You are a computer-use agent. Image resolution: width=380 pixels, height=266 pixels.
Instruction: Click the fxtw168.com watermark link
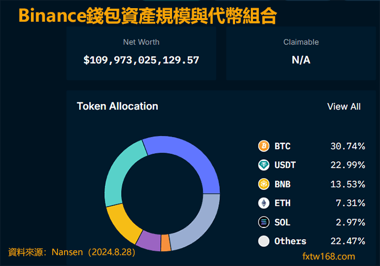coord(329,256)
